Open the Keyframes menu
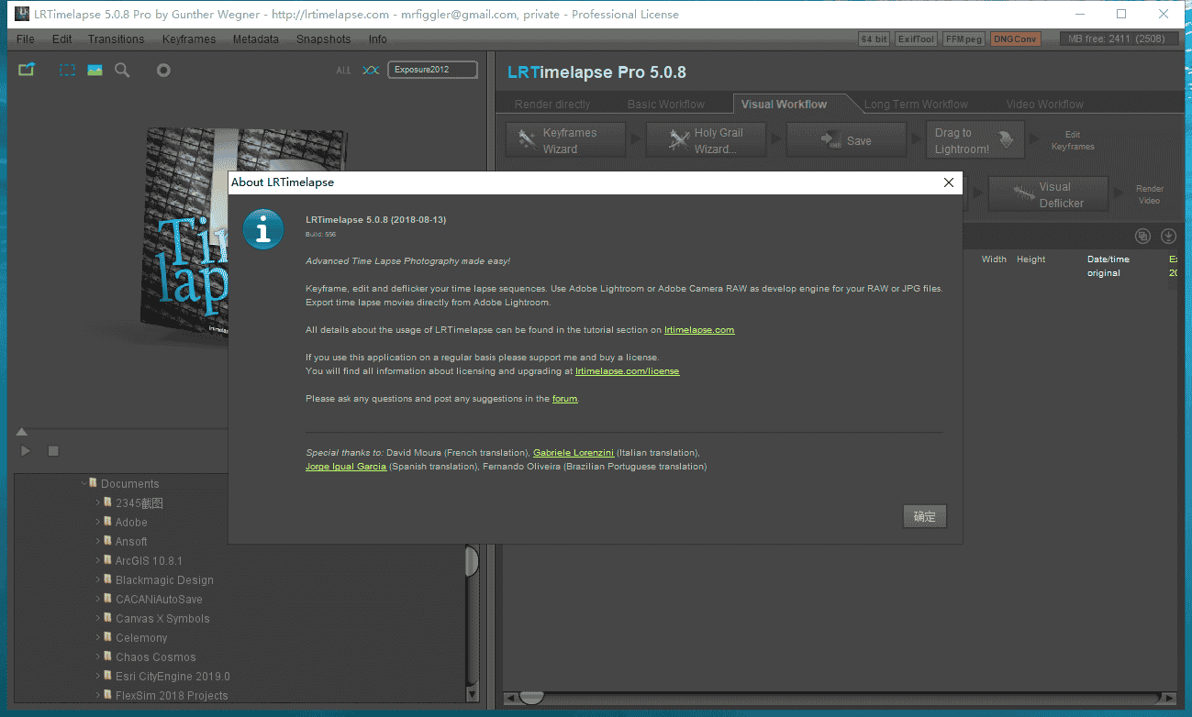 click(188, 39)
